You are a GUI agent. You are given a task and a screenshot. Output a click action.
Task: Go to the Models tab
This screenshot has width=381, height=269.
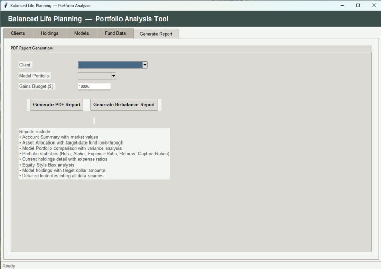81,33
